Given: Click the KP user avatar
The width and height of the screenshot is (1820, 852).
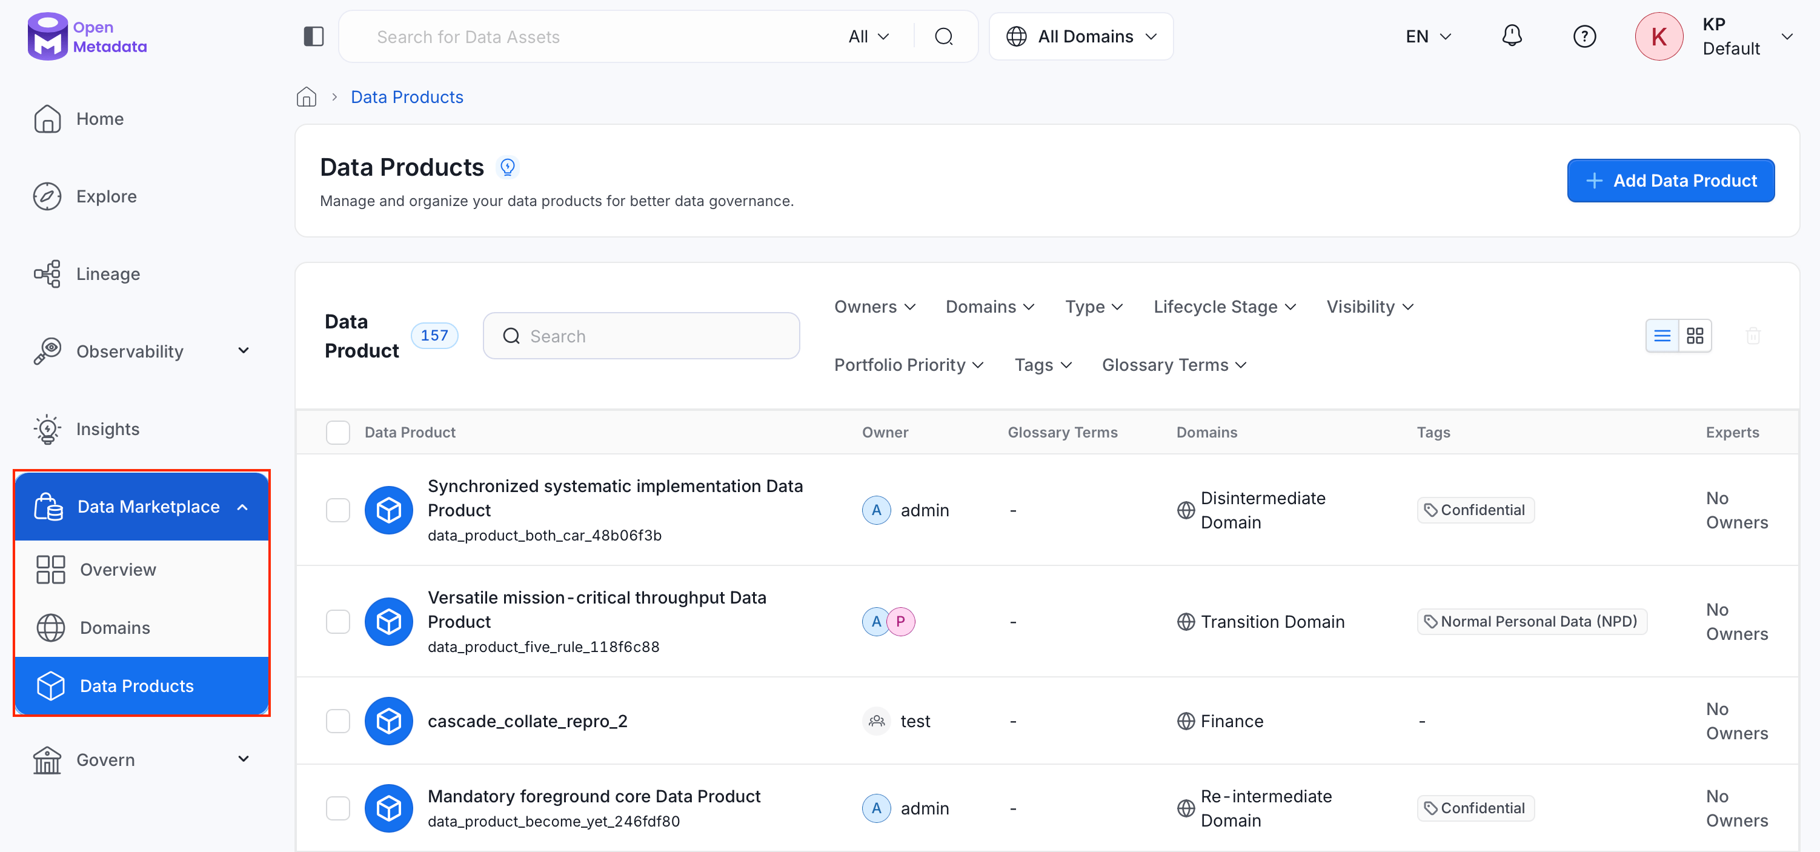Looking at the screenshot, I should coord(1658,37).
